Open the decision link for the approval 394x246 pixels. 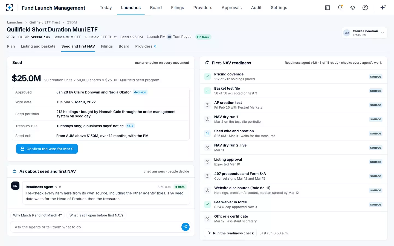(x=140, y=92)
